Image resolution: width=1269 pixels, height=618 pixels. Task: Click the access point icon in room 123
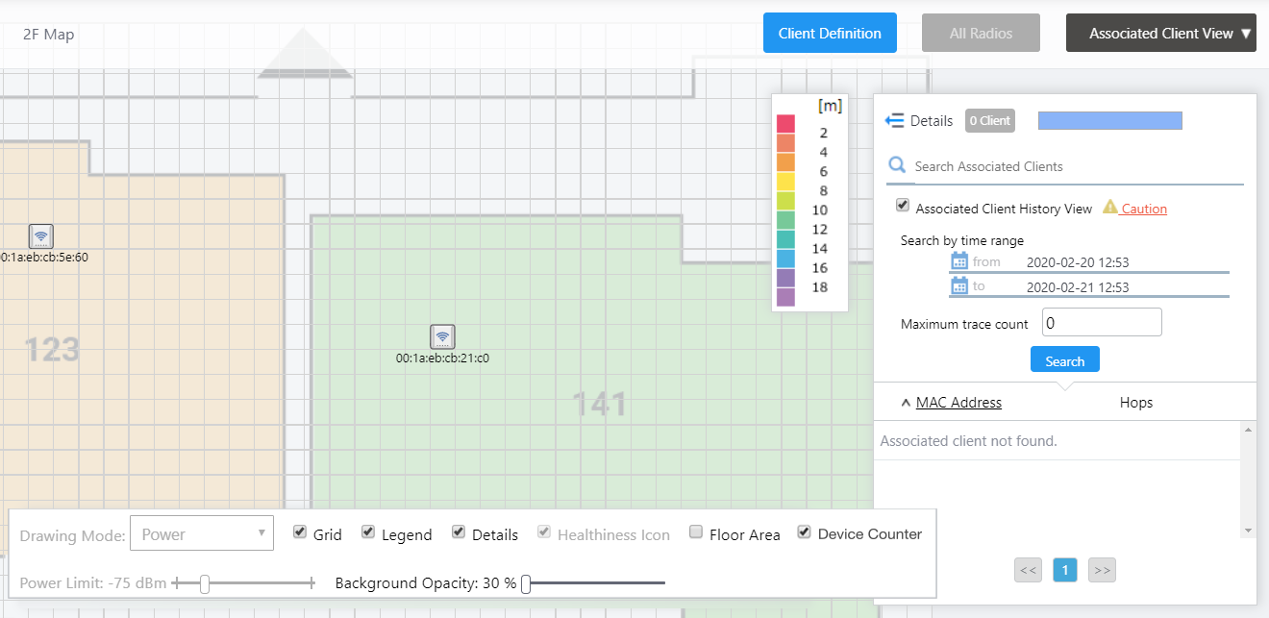[x=40, y=235]
